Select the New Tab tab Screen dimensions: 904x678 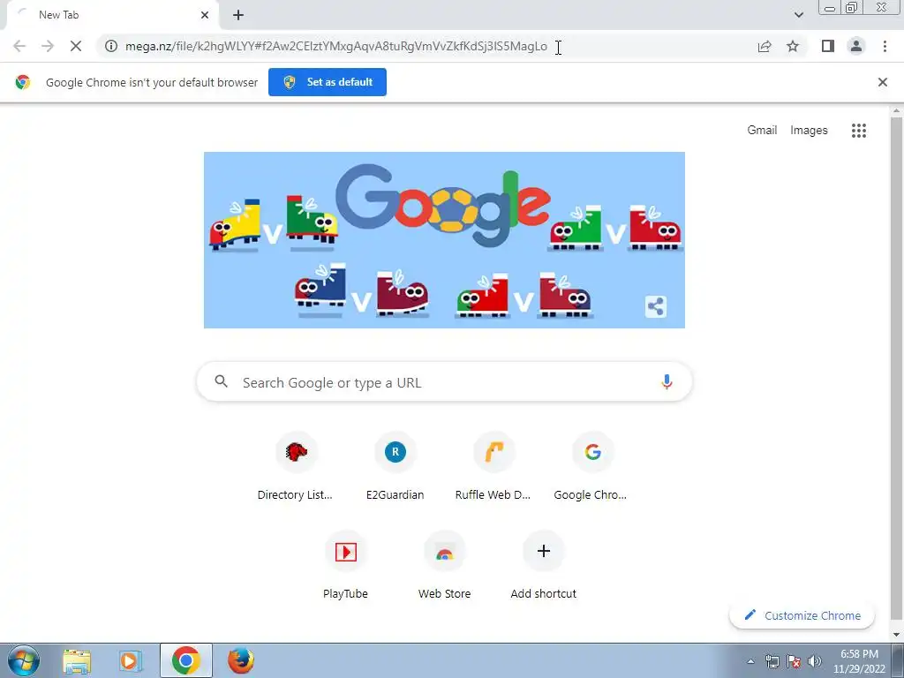[x=112, y=15]
